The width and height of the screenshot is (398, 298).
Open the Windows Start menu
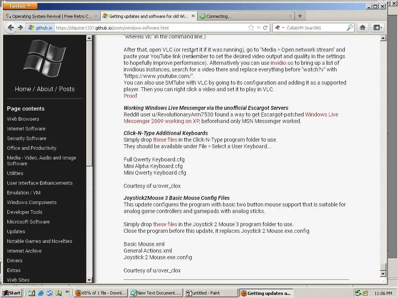click(x=11, y=293)
